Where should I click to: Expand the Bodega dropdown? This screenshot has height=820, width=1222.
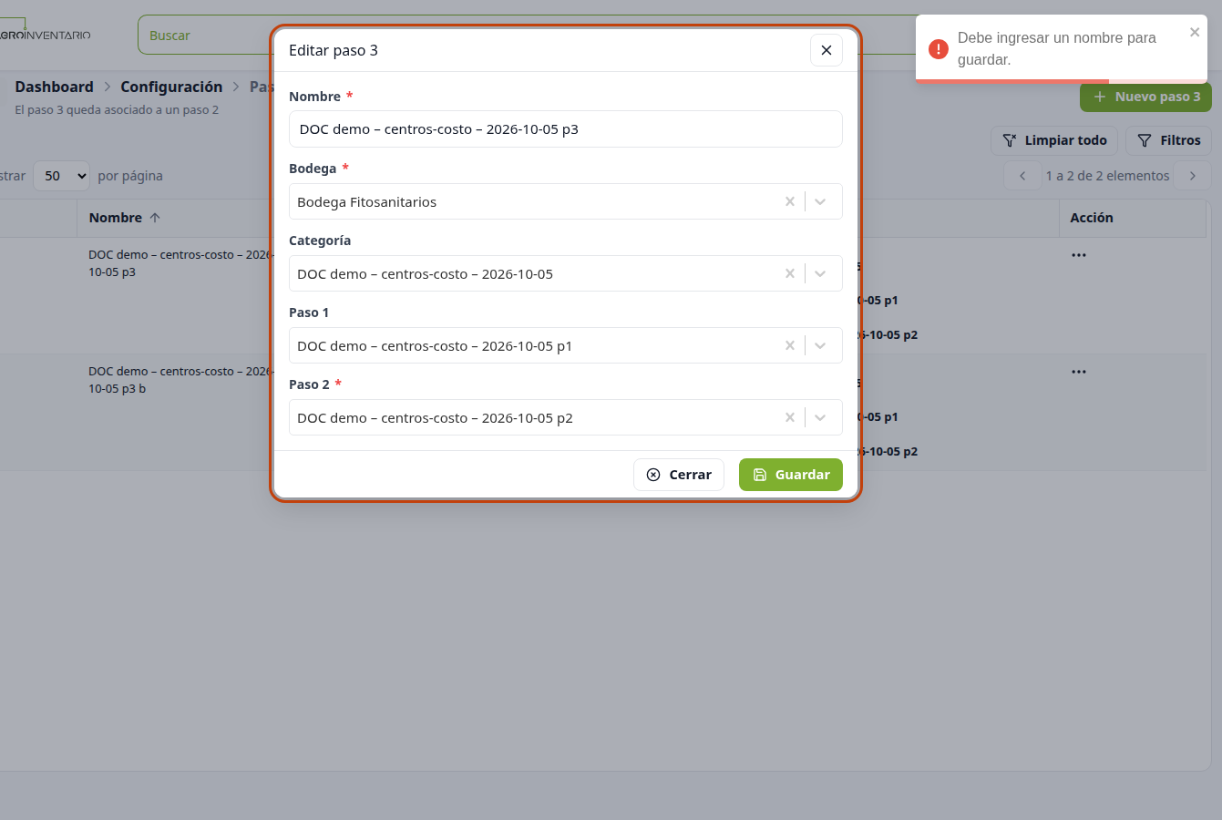[x=821, y=201]
